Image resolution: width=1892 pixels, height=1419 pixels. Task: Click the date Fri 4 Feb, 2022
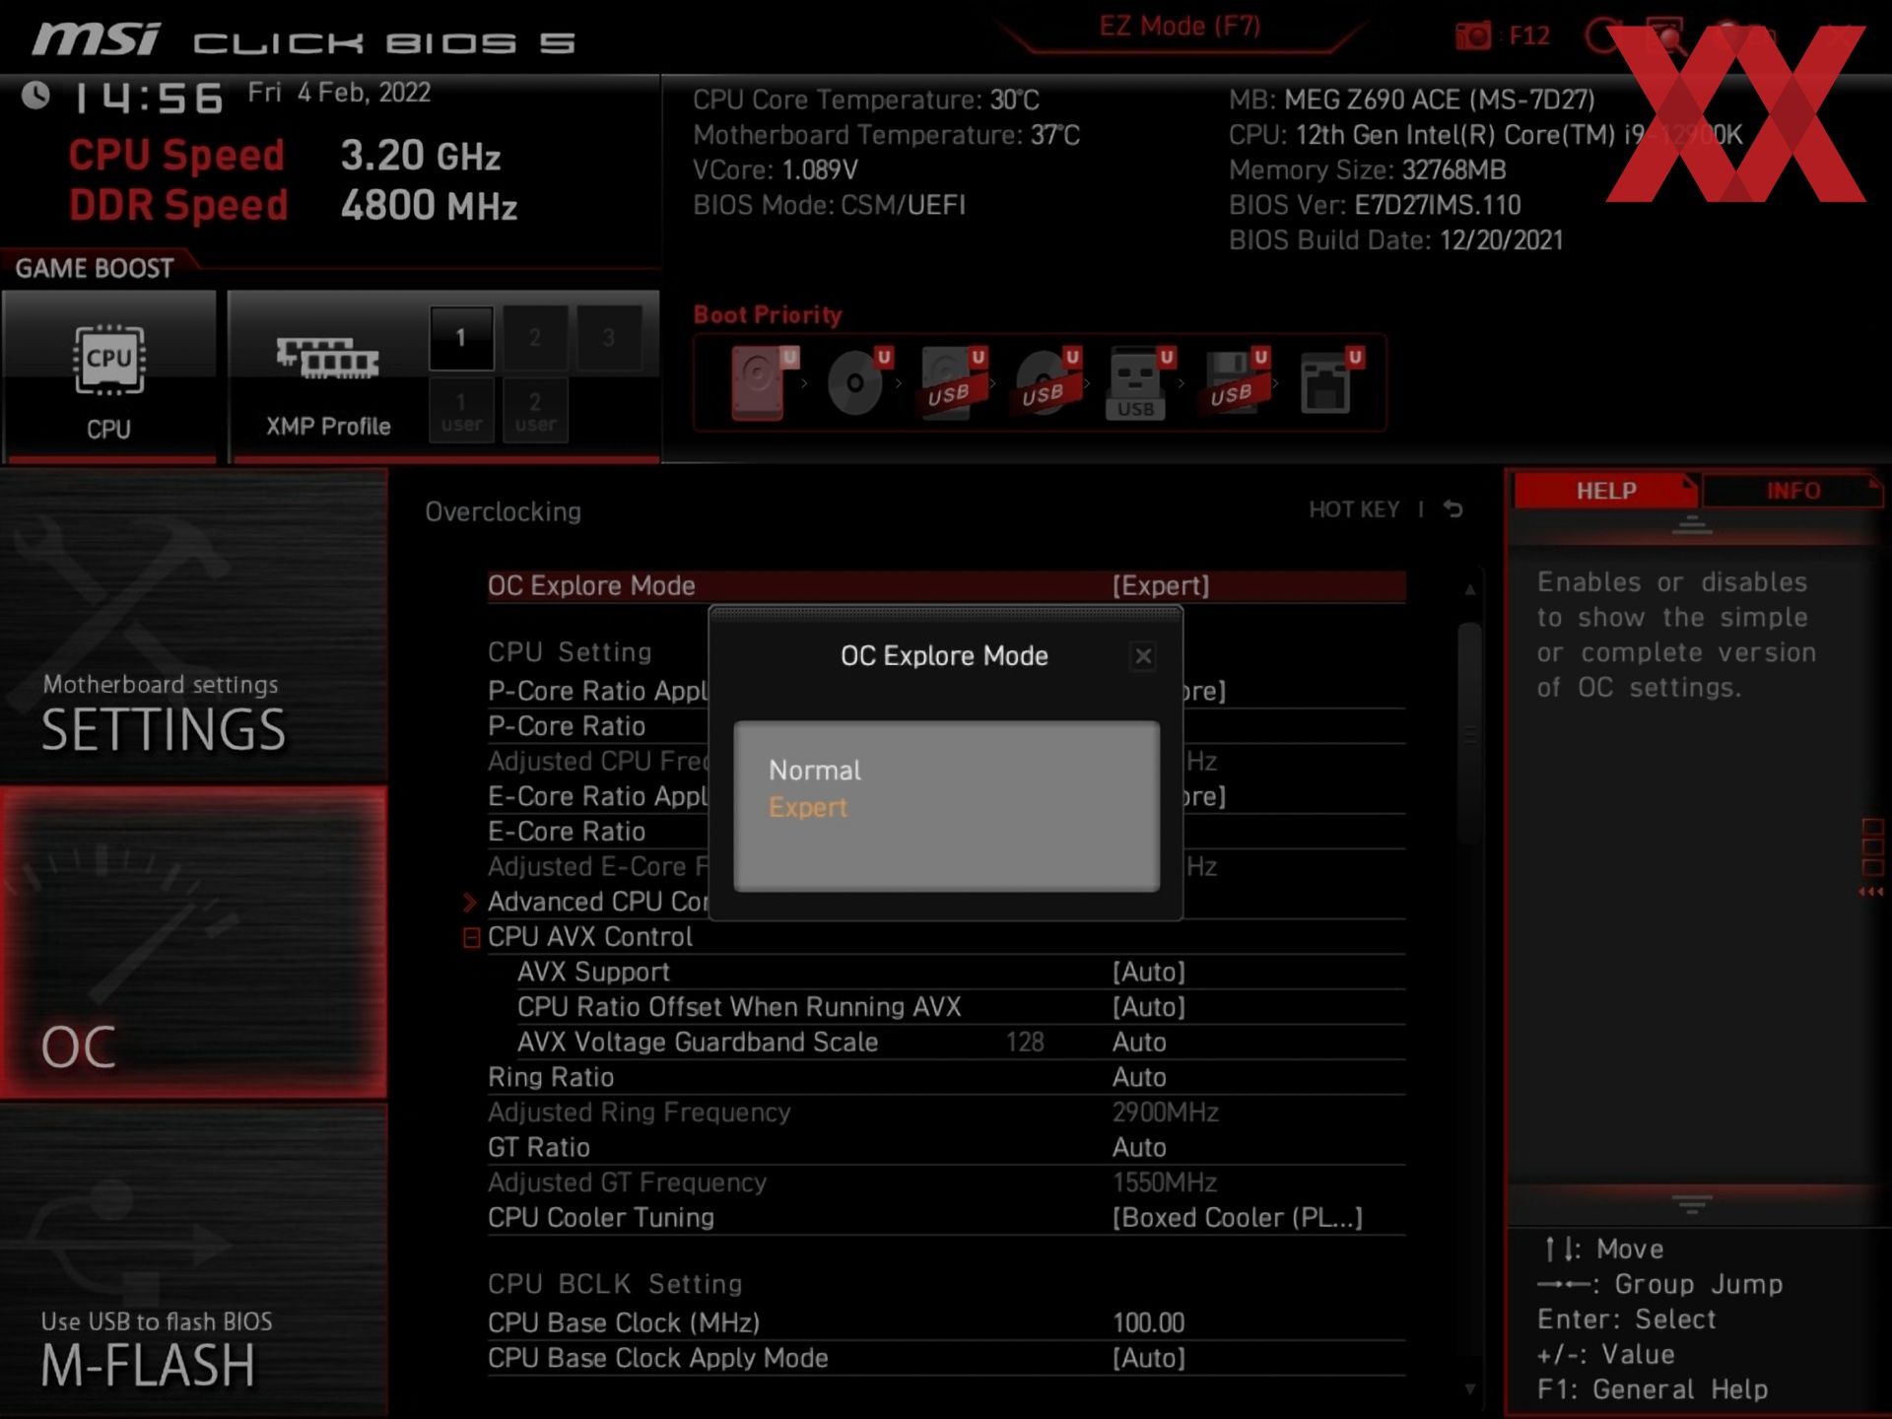tap(339, 93)
